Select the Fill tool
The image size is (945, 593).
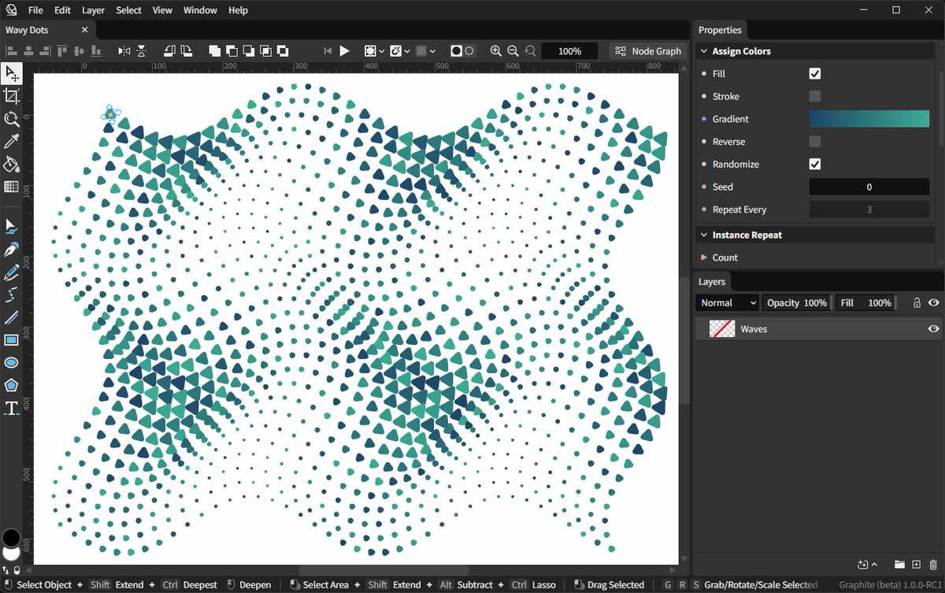(12, 165)
